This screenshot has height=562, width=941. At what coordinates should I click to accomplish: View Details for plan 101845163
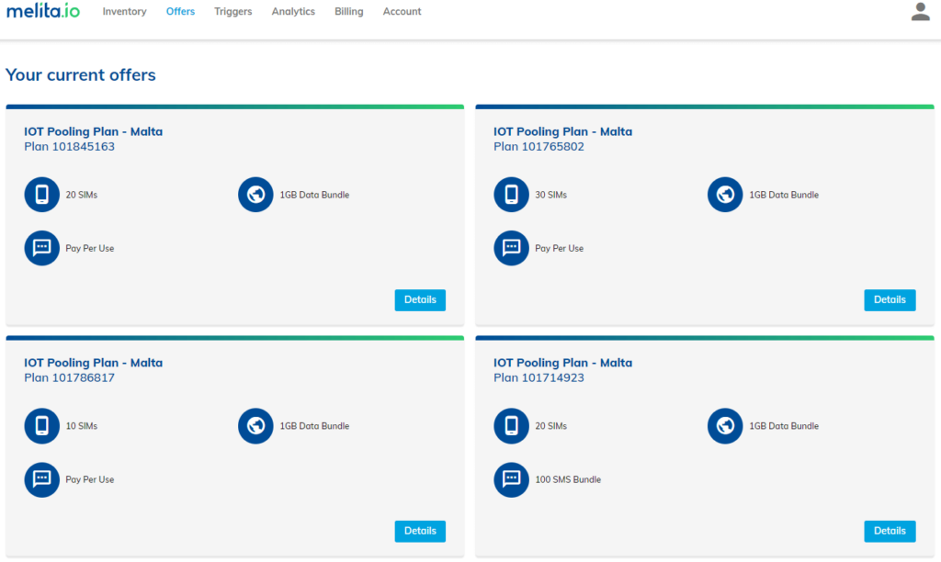pos(420,300)
